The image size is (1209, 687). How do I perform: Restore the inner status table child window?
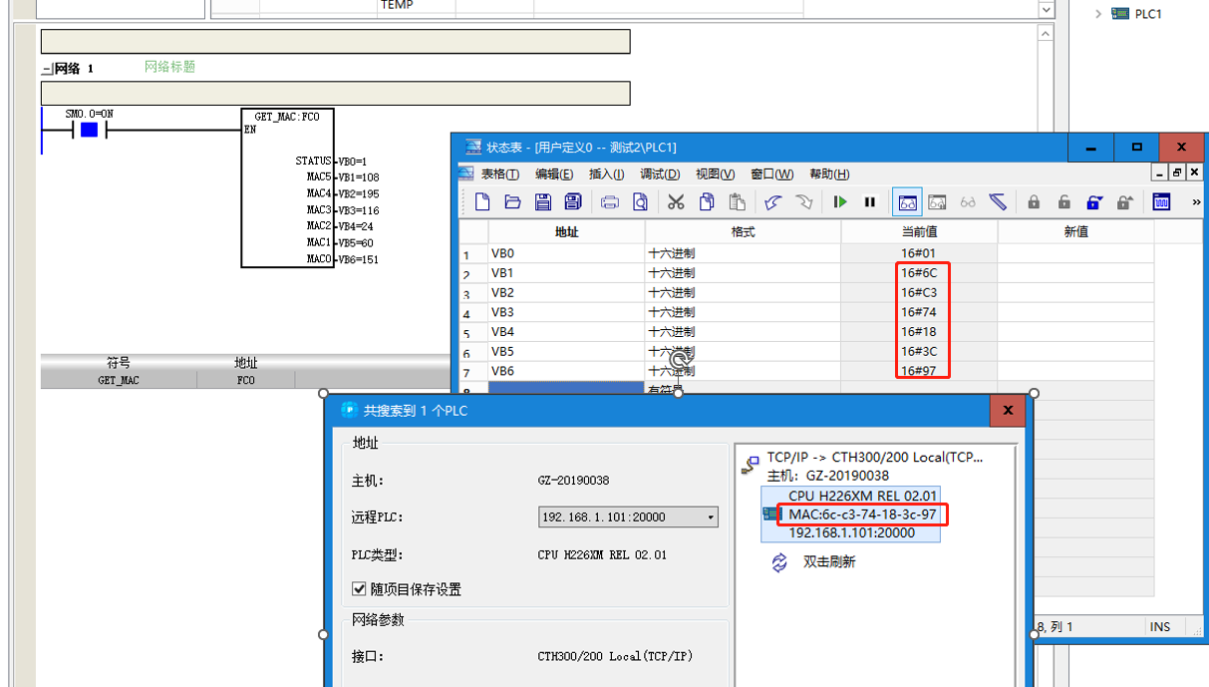click(x=1177, y=172)
